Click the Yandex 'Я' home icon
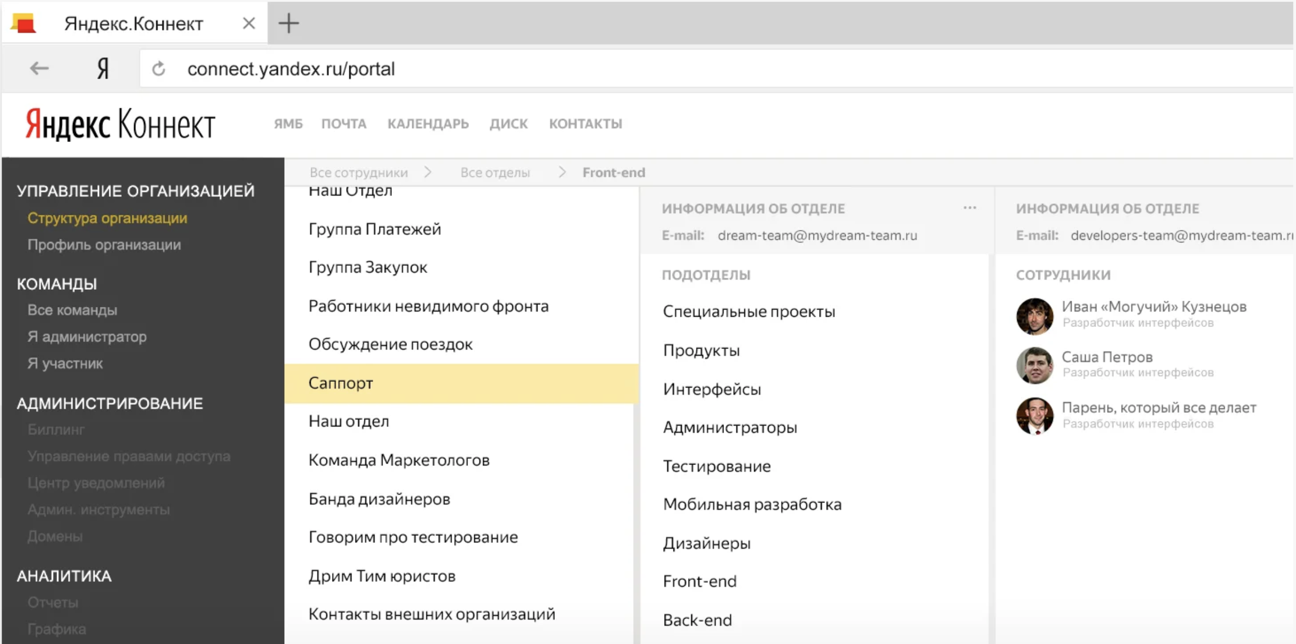 [x=103, y=68]
